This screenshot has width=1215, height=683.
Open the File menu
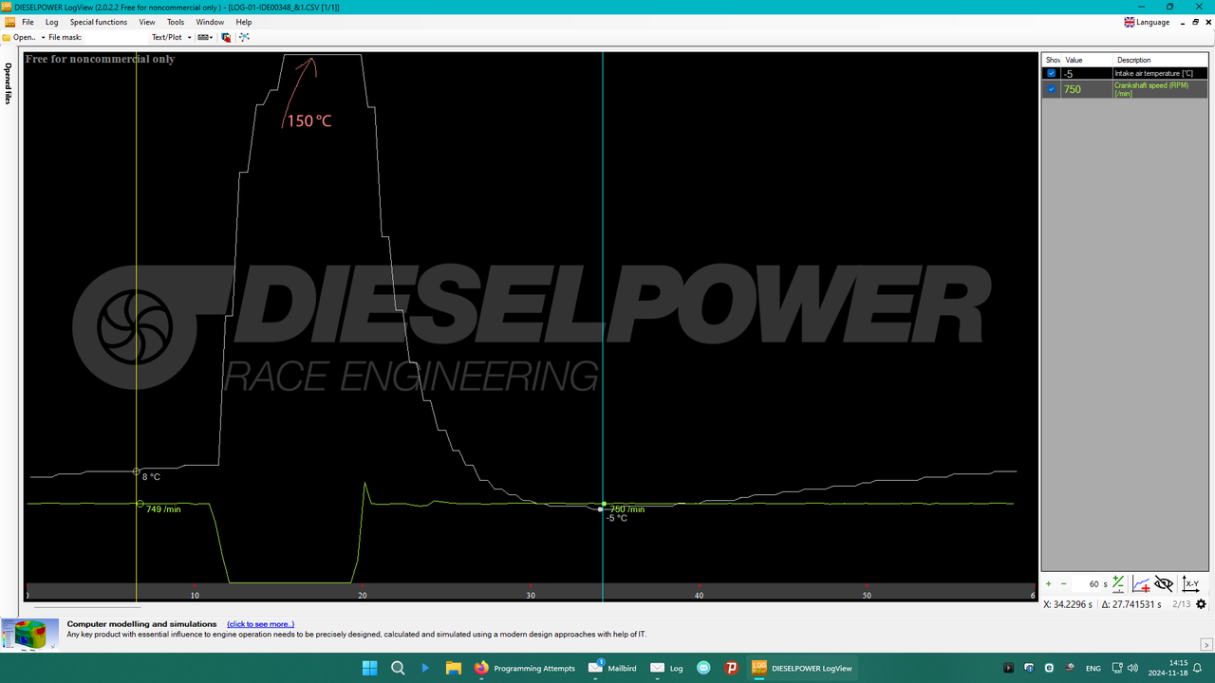[x=28, y=22]
